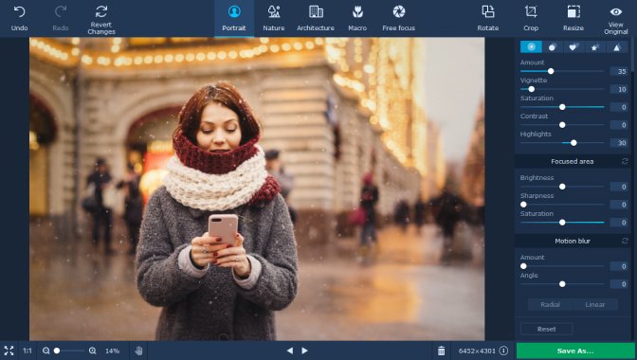Click the Undo arrow icon
Viewport: 637px width, 360px height.
tap(19, 11)
